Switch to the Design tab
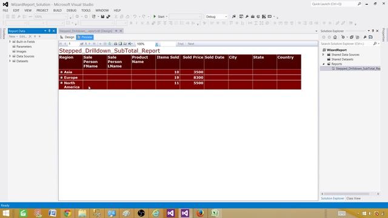 [x=67, y=37]
